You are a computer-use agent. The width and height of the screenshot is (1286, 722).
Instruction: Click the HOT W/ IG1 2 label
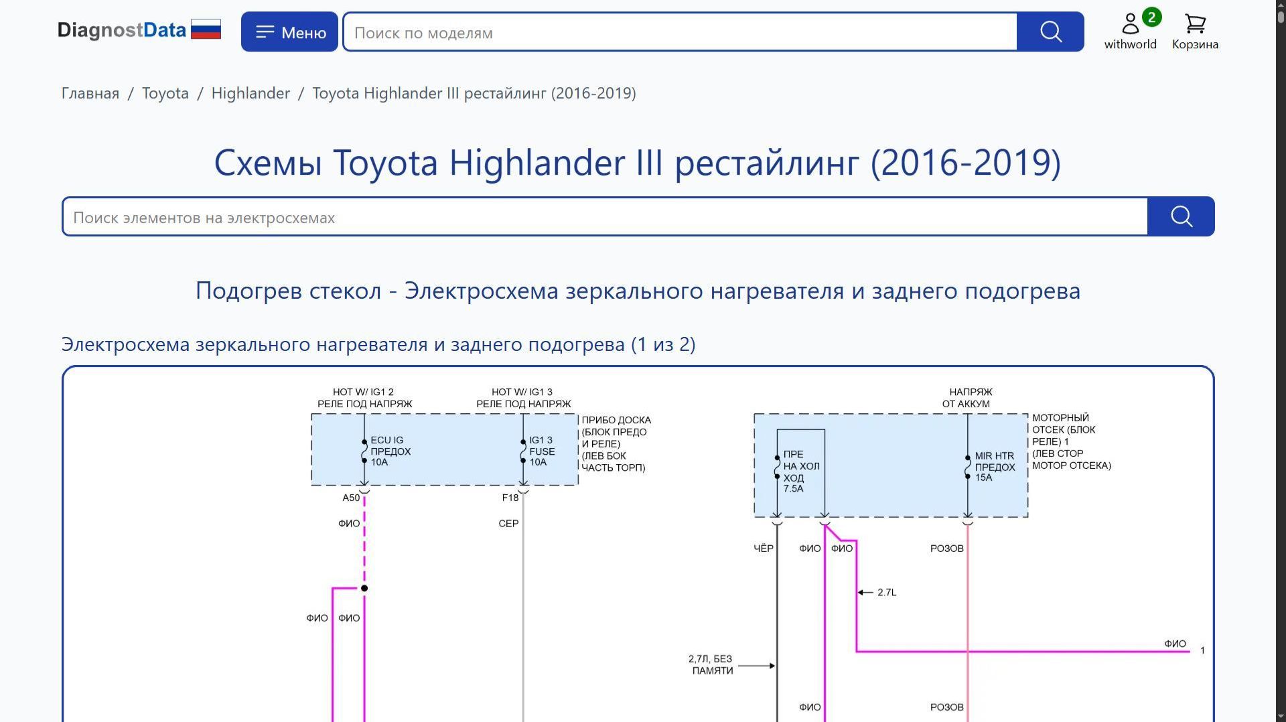click(x=364, y=398)
